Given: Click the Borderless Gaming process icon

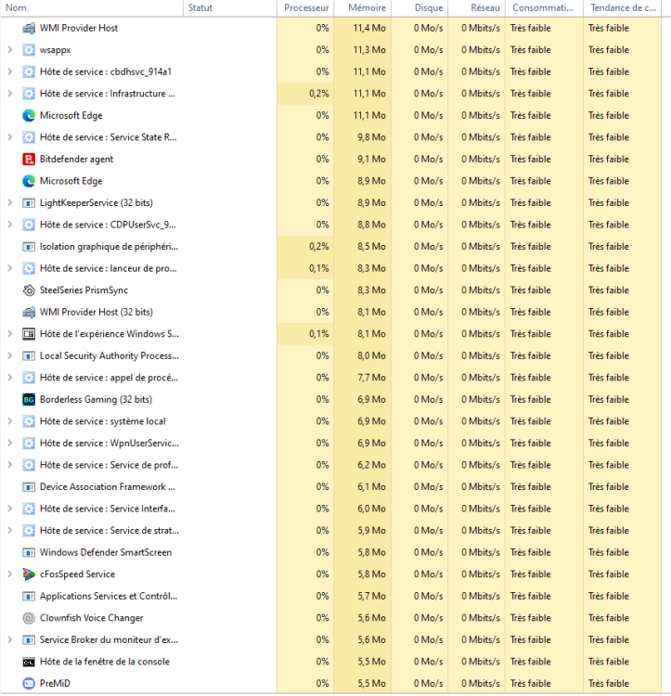Looking at the screenshot, I should pos(29,399).
